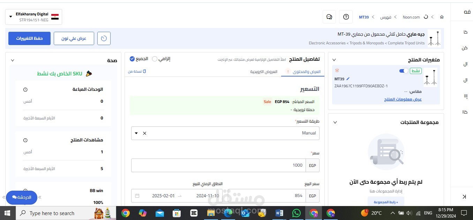473x220 pixels.
Task: Click the sale end date 2025-02-01
Action: coord(163,196)
